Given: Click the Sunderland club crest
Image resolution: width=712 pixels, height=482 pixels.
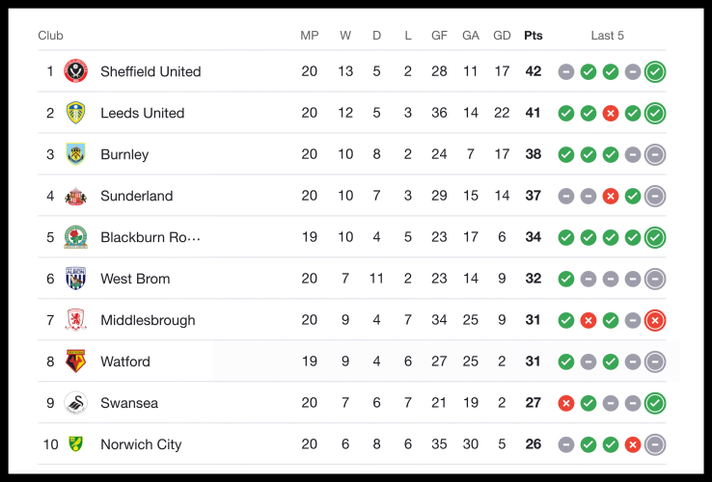Looking at the screenshot, I should coord(75,196).
